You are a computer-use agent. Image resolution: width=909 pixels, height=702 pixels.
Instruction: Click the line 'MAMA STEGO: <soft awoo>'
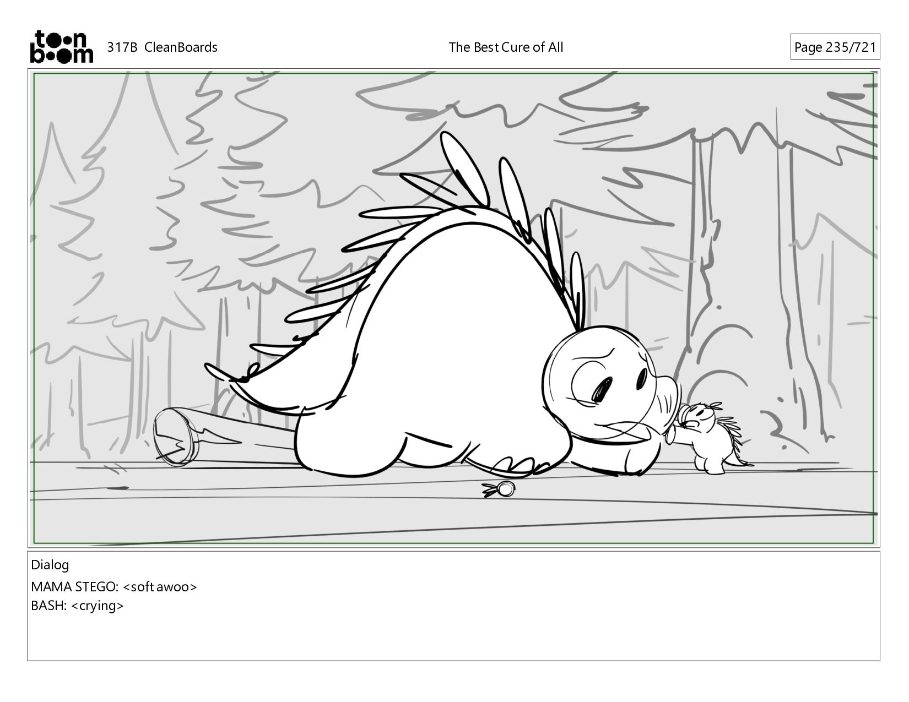click(113, 587)
